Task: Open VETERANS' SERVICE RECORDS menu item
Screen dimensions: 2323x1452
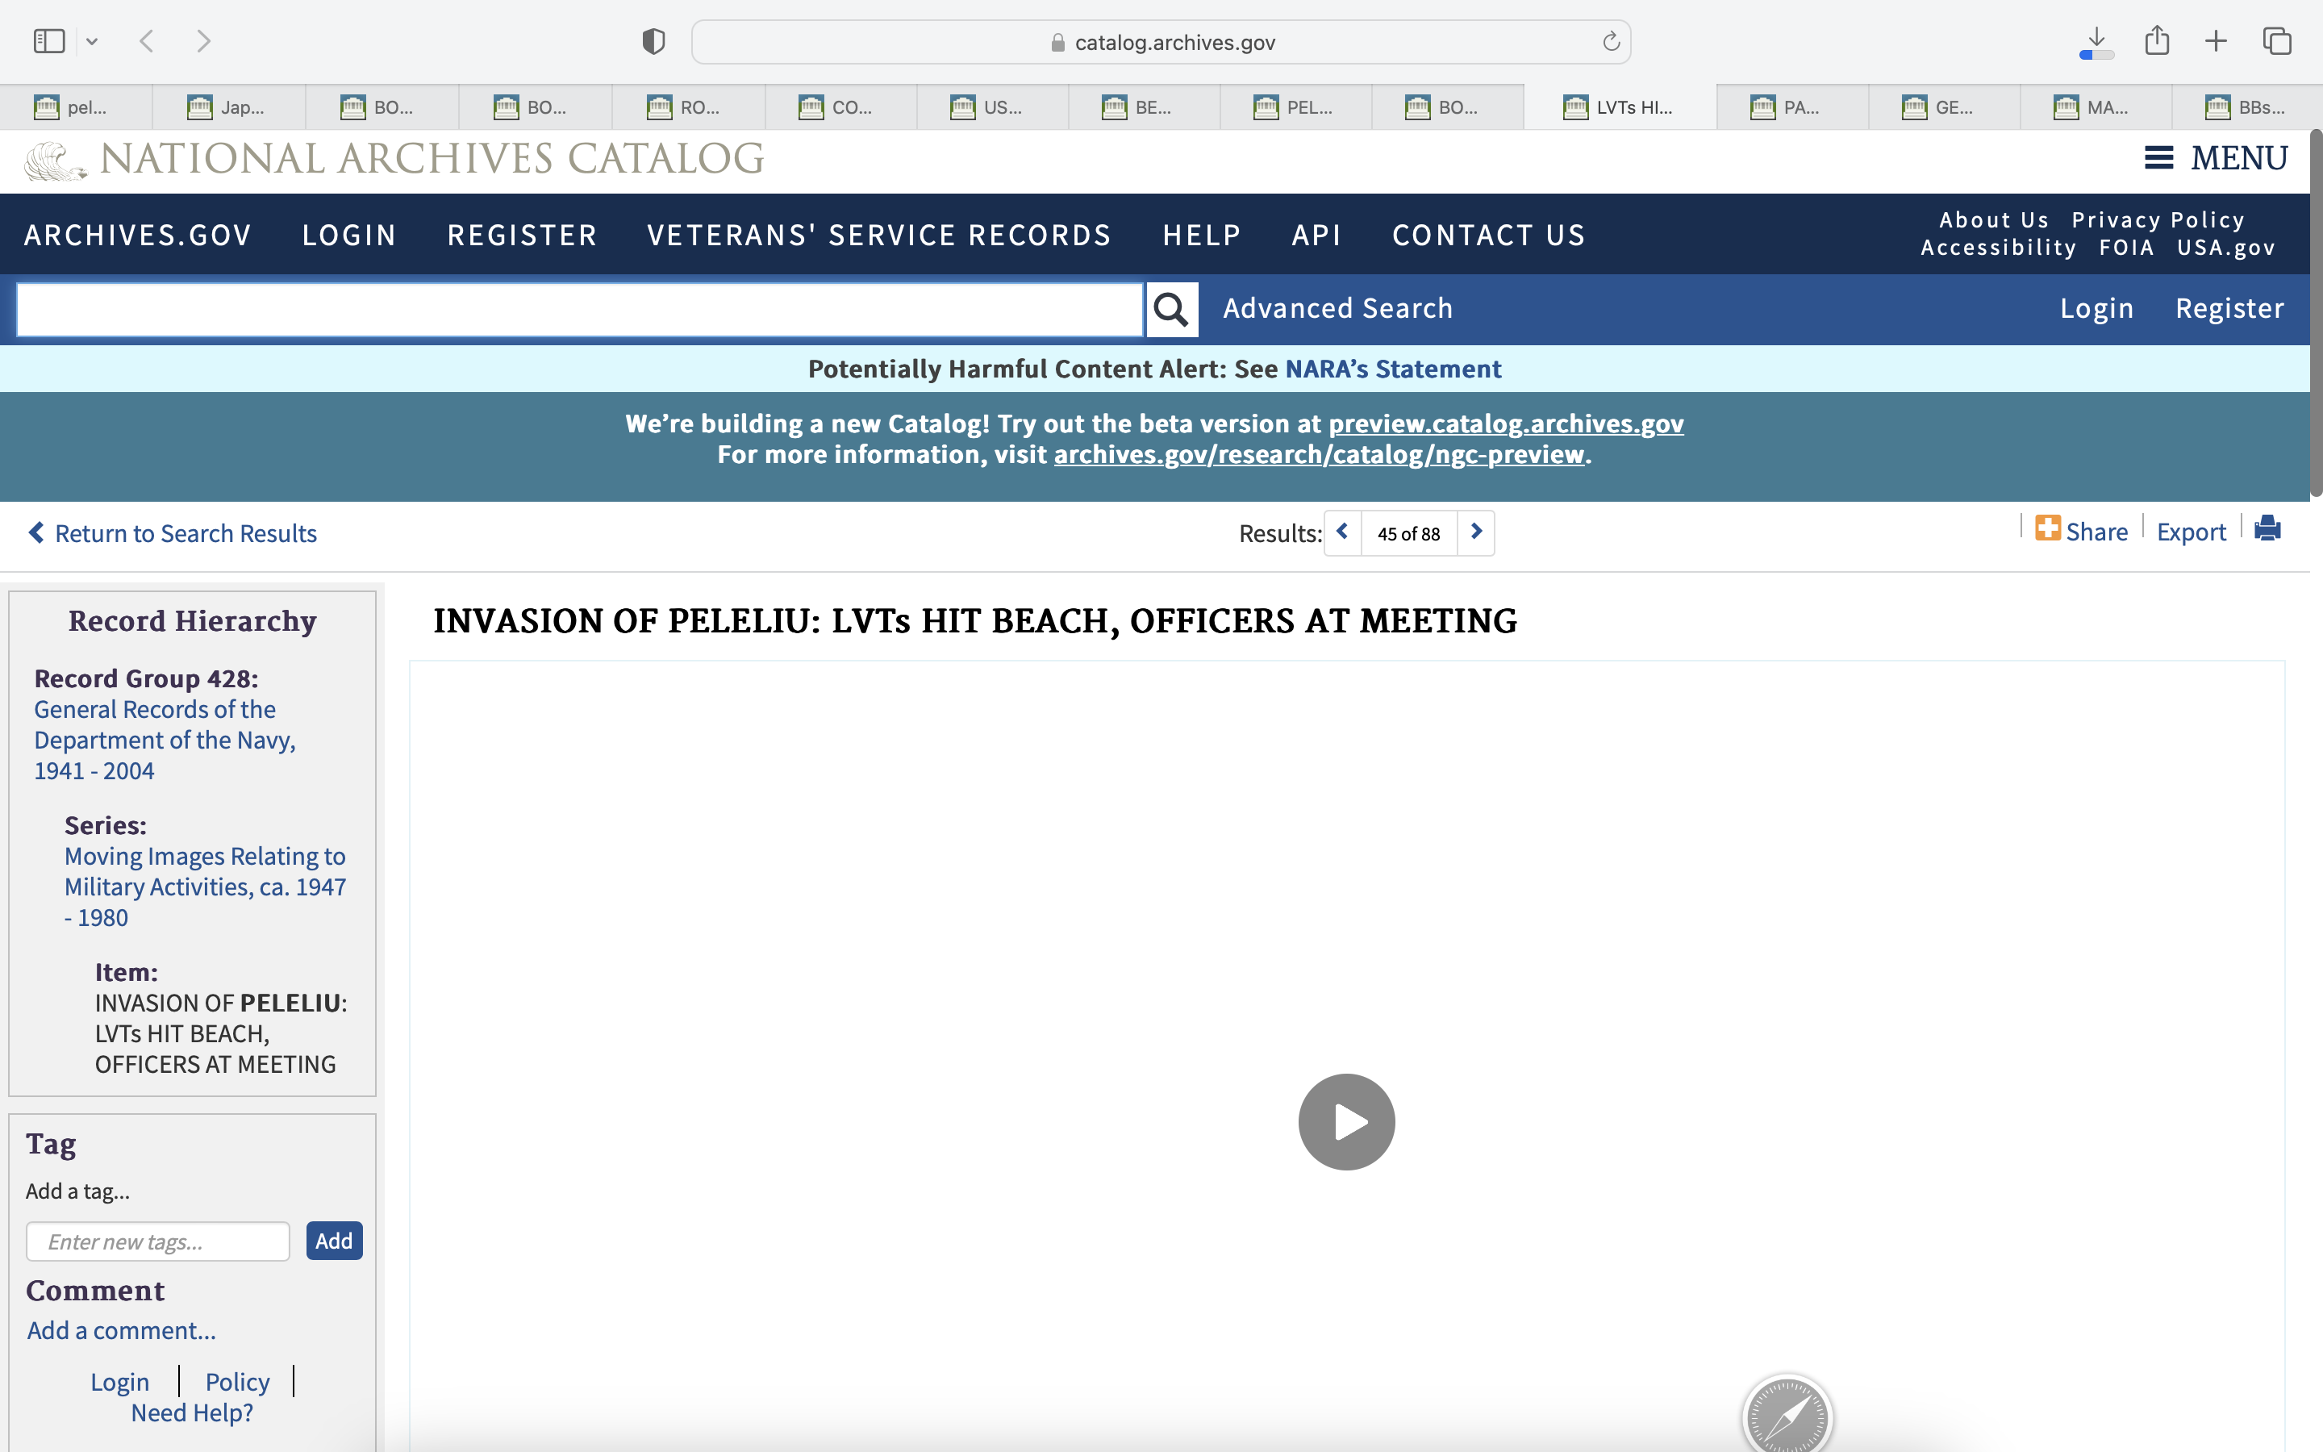Action: point(878,236)
